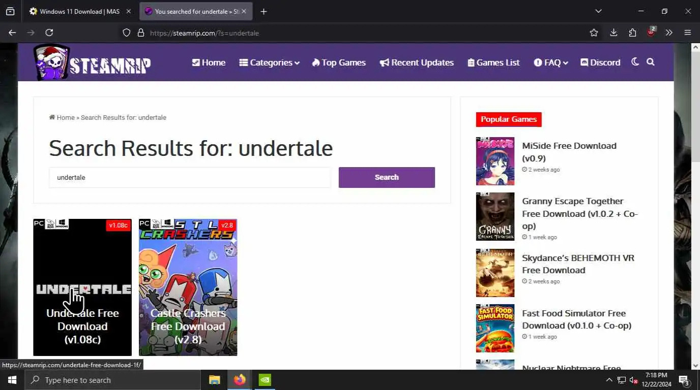700x390 pixels.
Task: Click the scrollbar down arrow
Action: [x=695, y=365]
